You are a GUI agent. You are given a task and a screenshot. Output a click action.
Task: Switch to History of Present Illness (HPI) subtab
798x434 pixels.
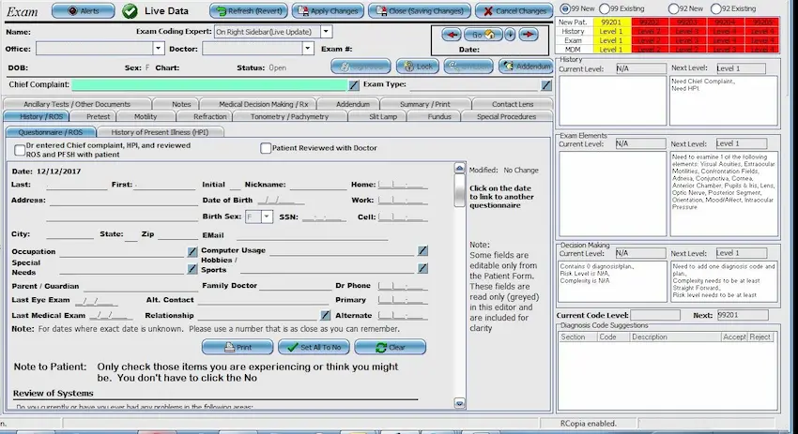click(x=160, y=132)
